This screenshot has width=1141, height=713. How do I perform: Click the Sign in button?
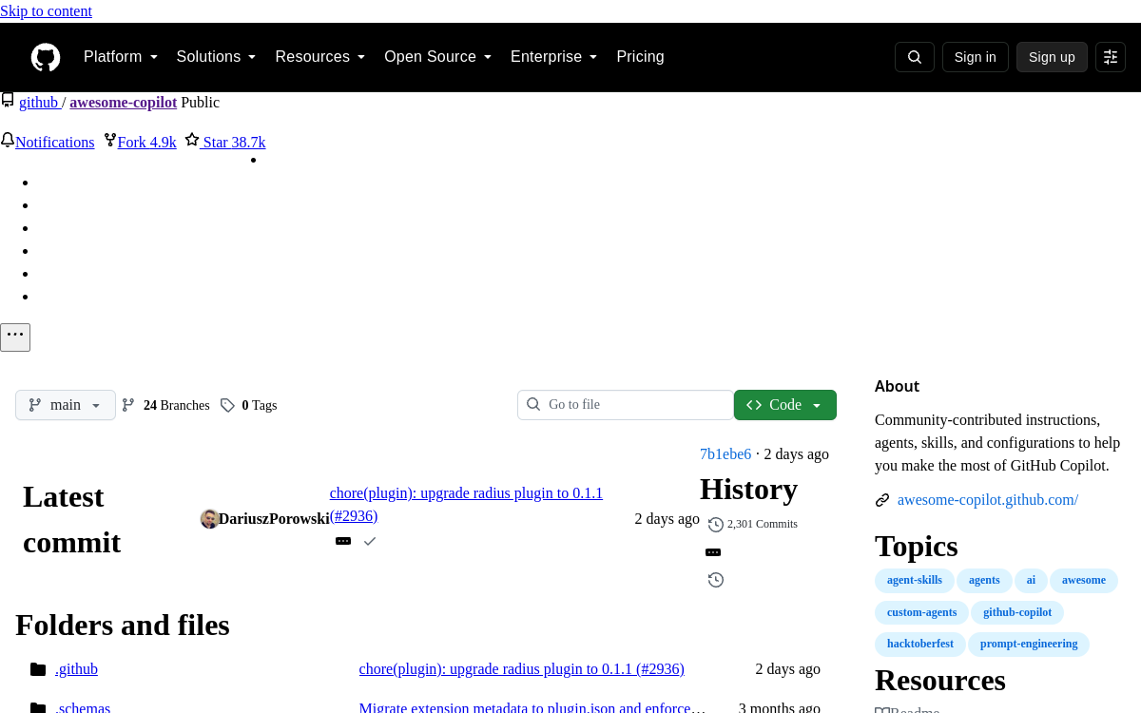point(976,57)
